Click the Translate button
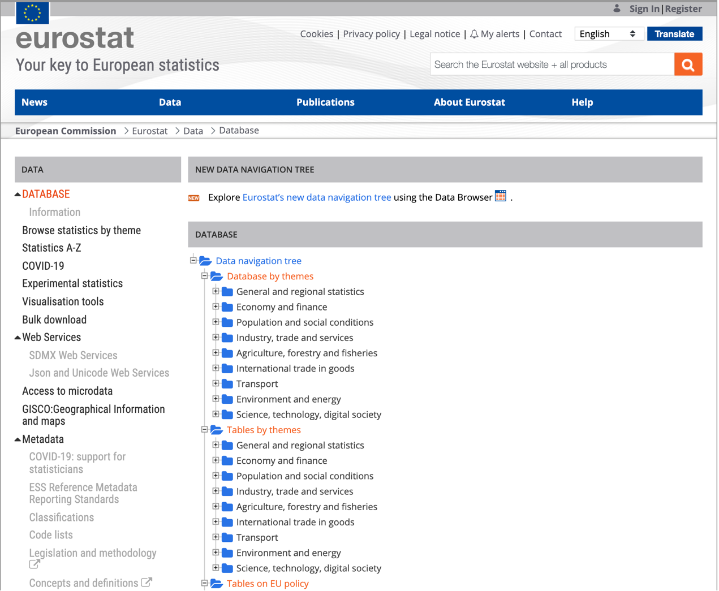Image resolution: width=719 pixels, height=591 pixels. coord(674,34)
